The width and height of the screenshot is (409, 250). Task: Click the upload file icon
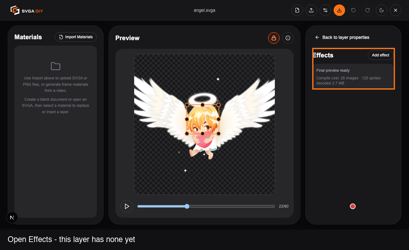pyautogui.click(x=311, y=10)
